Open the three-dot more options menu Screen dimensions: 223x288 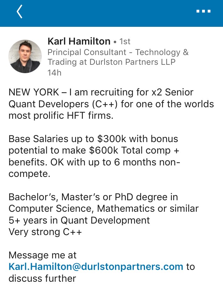[203, 11]
